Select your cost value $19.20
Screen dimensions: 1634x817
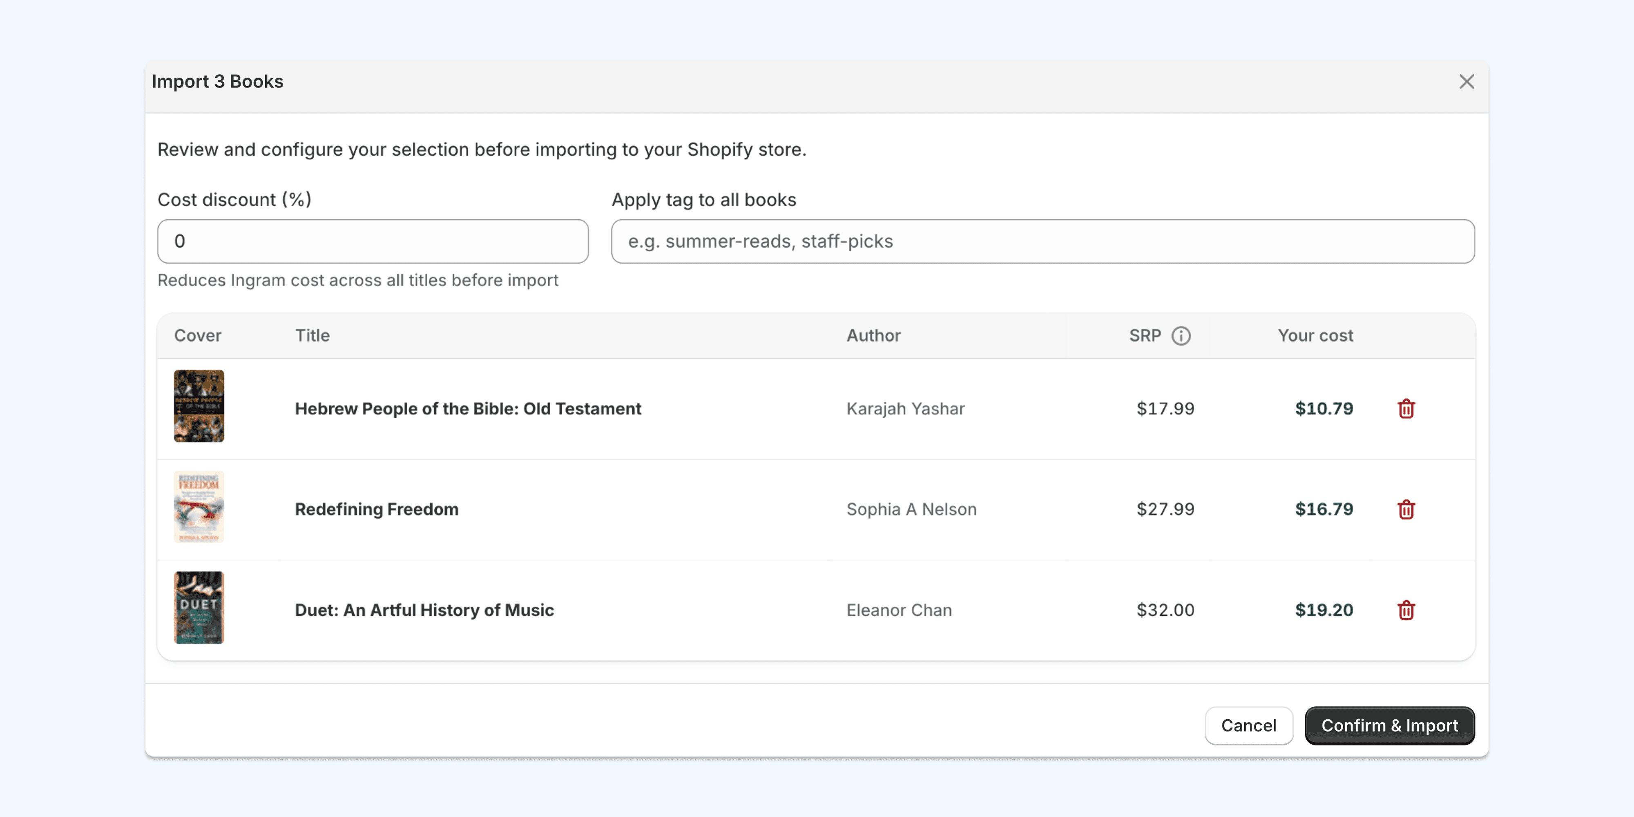pos(1324,610)
